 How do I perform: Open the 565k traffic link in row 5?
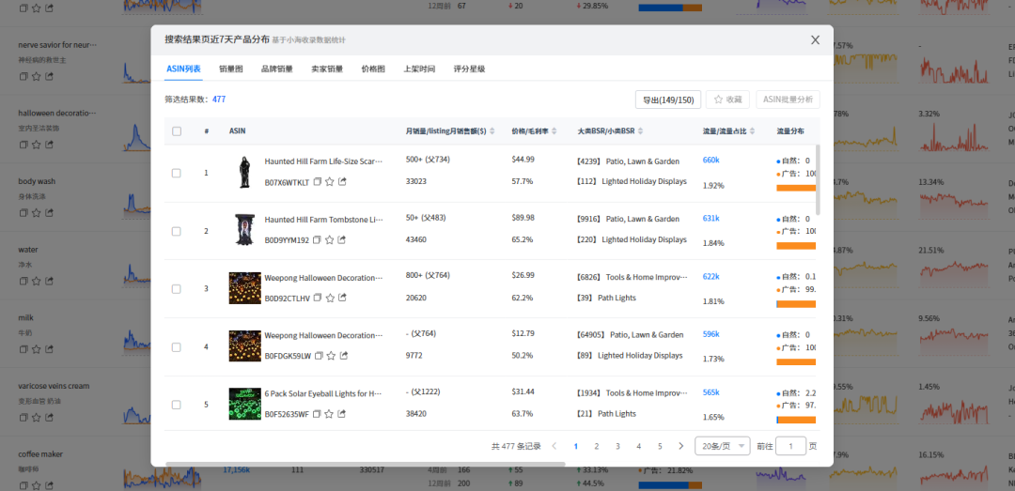(x=710, y=392)
